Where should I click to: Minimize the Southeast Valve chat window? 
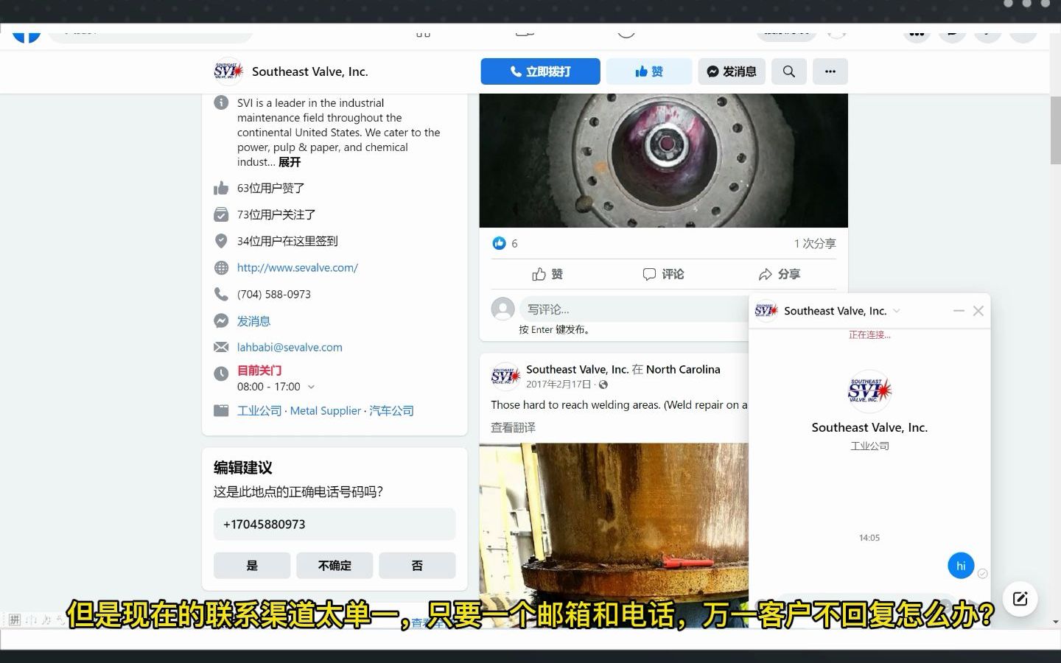(959, 311)
